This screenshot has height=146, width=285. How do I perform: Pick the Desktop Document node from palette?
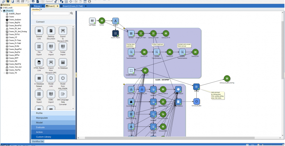pos(51,30)
